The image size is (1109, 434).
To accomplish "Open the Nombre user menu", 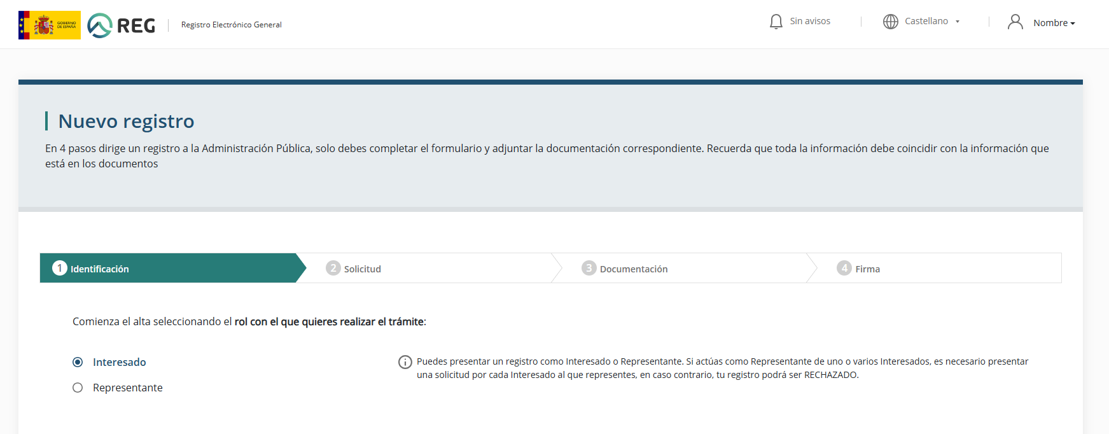I will point(1054,23).
